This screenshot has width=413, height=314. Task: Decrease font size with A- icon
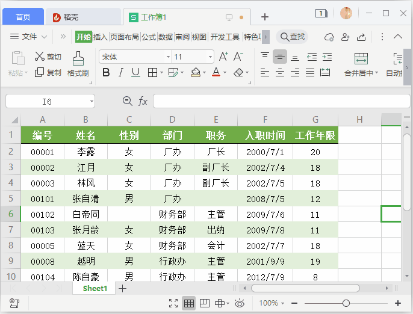pyautogui.click(x=238, y=57)
